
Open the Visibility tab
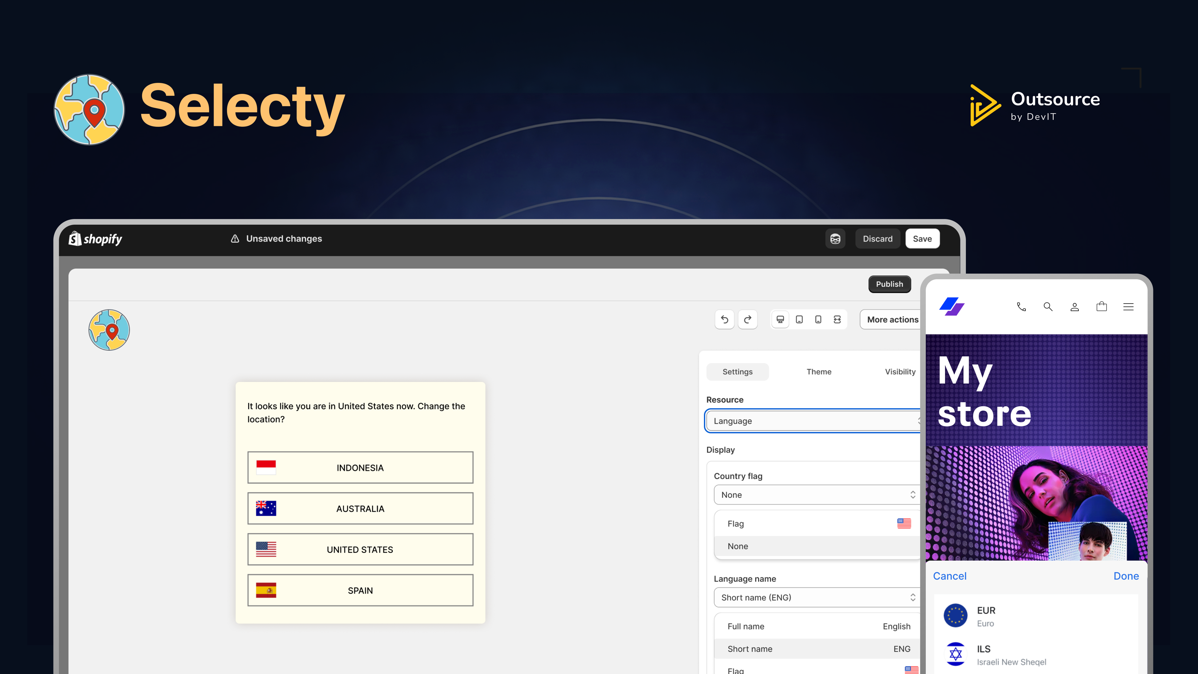(900, 372)
